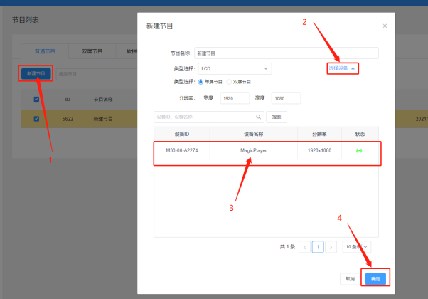Collapse the 选择设备 expander

click(x=343, y=68)
